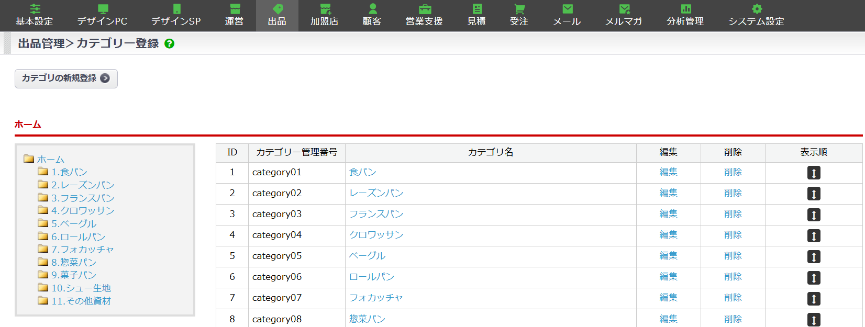Image resolution: width=865 pixels, height=327 pixels.
Task: Open the 分析管理 chart icon
Action: point(686,9)
